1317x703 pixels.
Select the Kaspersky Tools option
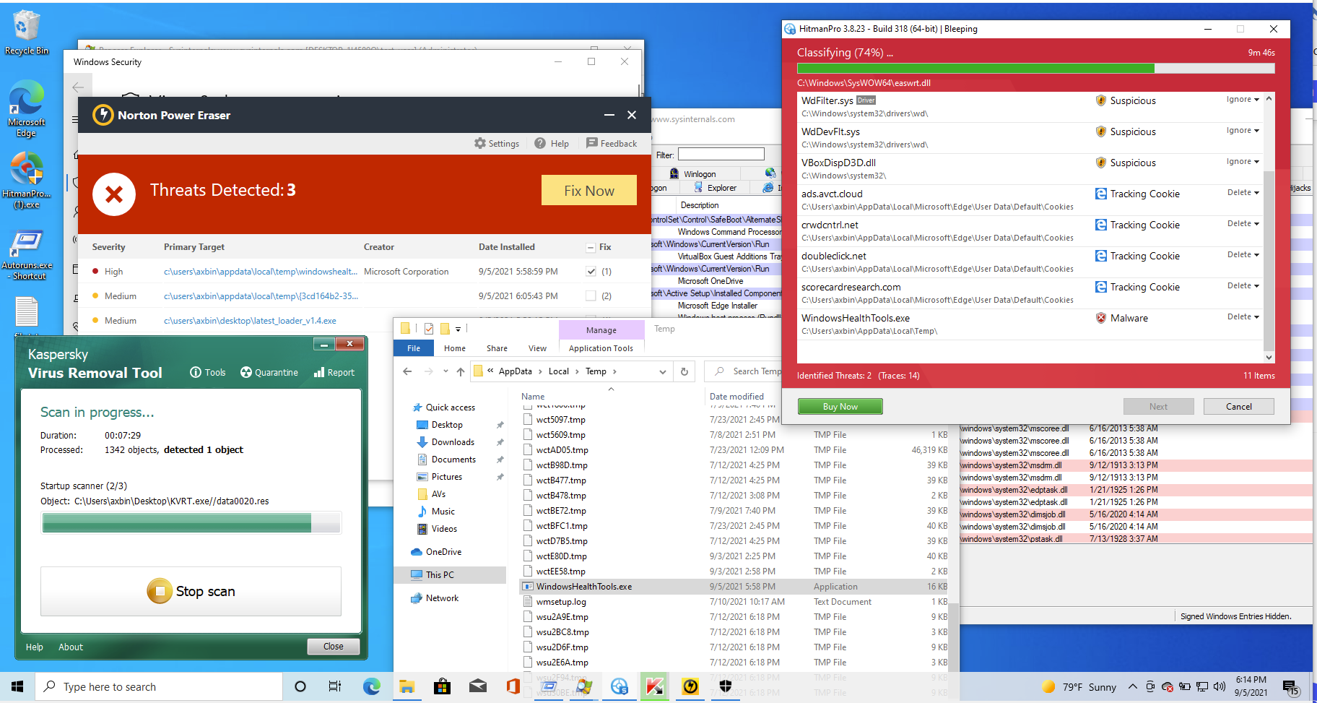208,372
